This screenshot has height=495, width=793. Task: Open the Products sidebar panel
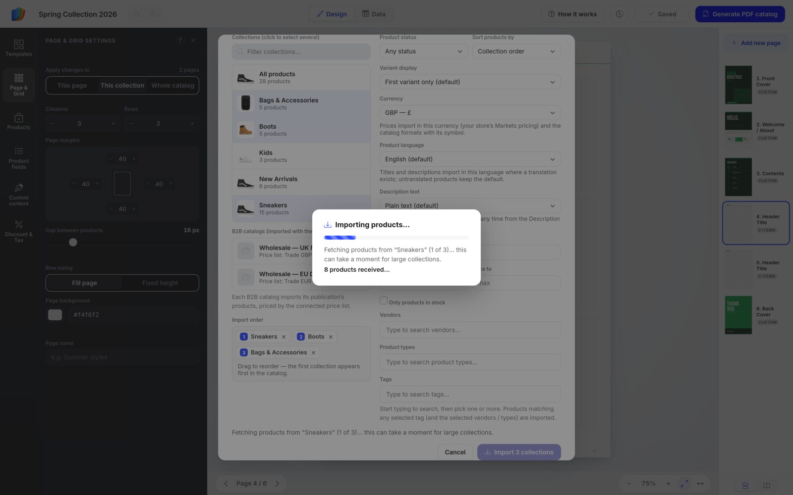point(19,121)
